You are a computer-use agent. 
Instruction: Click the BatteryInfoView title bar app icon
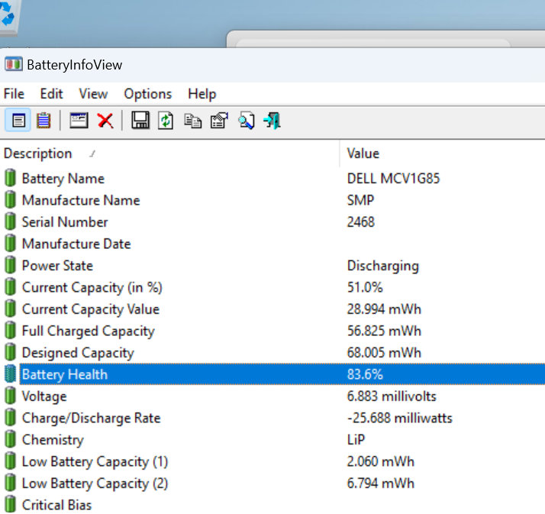pyautogui.click(x=14, y=64)
